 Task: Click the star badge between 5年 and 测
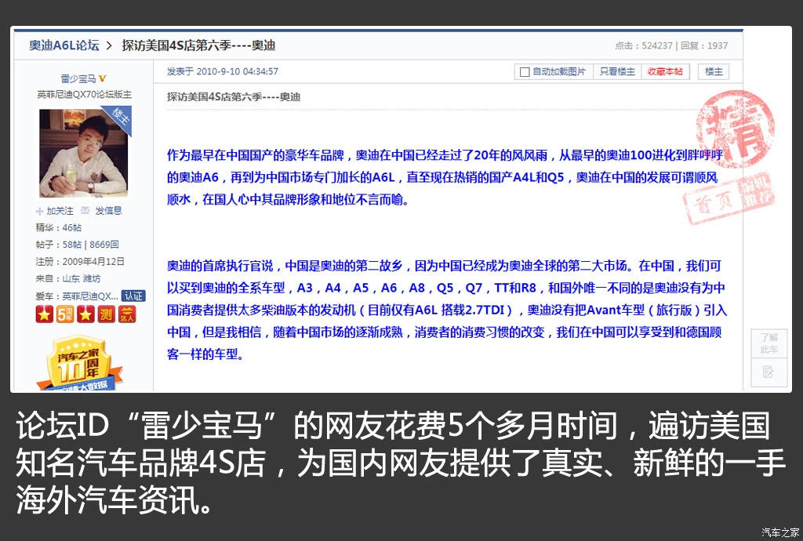pyautogui.click(x=85, y=314)
